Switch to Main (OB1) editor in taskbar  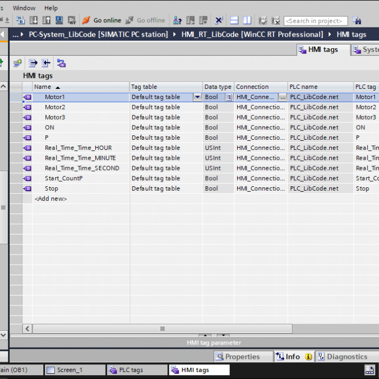coord(21,370)
